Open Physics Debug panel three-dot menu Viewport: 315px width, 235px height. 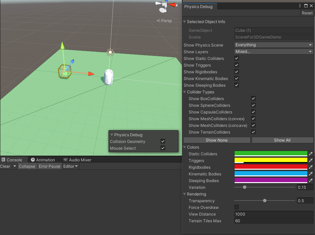pyautogui.click(x=300, y=6)
